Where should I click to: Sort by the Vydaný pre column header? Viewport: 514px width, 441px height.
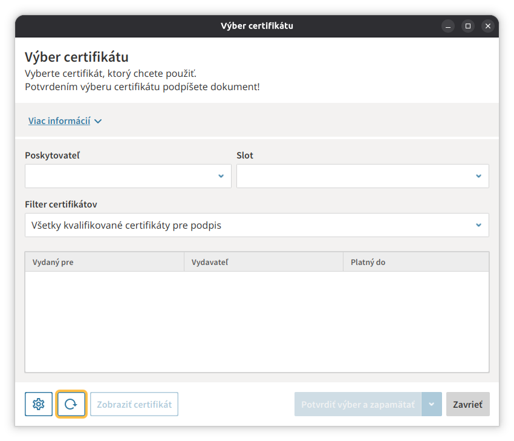pos(104,262)
